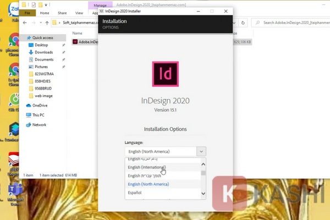Open the File tab in Explorer
Screen dimensions: 330x220
tap(28, 12)
